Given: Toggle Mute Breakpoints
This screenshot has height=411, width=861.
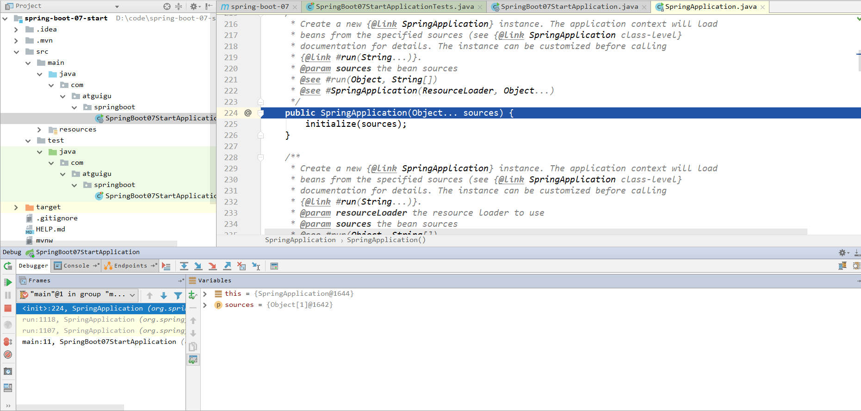Looking at the screenshot, I should click(x=8, y=355).
